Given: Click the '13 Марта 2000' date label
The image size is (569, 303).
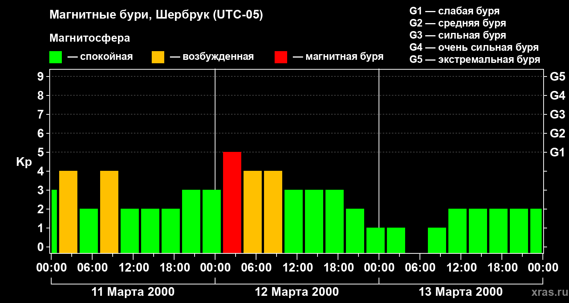Looking at the screenshot, I should 461,292.
